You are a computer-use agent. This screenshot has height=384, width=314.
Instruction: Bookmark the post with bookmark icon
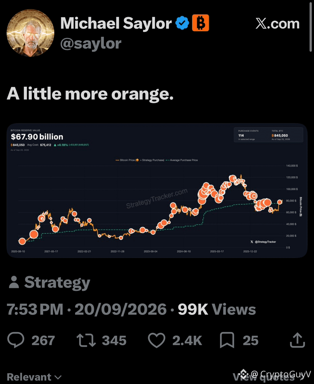point(227,340)
